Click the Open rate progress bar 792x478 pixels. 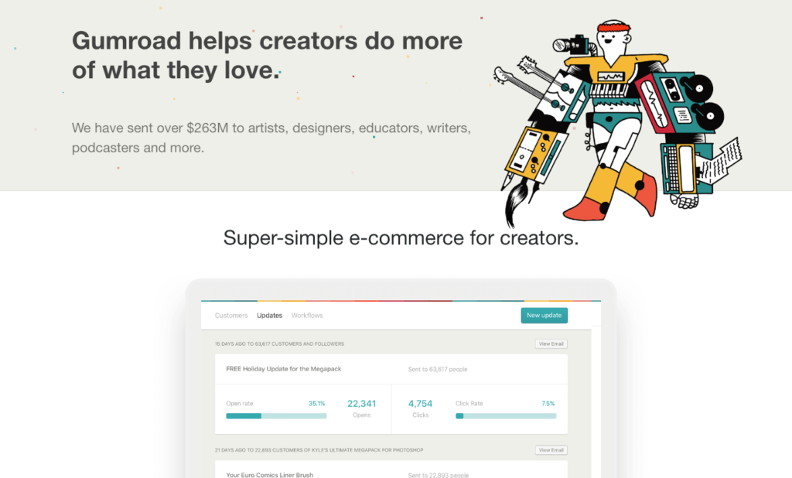click(276, 416)
